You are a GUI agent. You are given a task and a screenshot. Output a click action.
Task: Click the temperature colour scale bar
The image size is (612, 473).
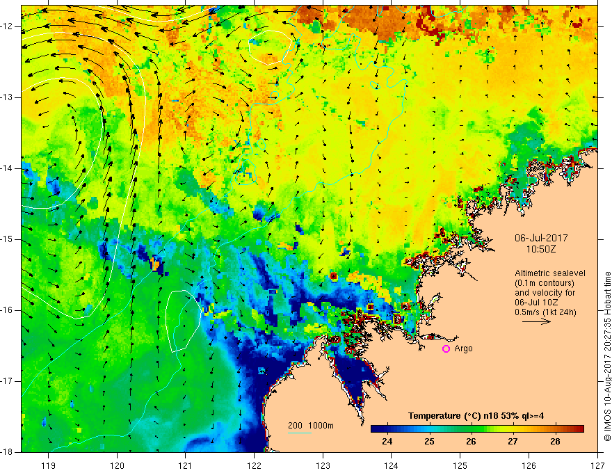pyautogui.click(x=477, y=429)
